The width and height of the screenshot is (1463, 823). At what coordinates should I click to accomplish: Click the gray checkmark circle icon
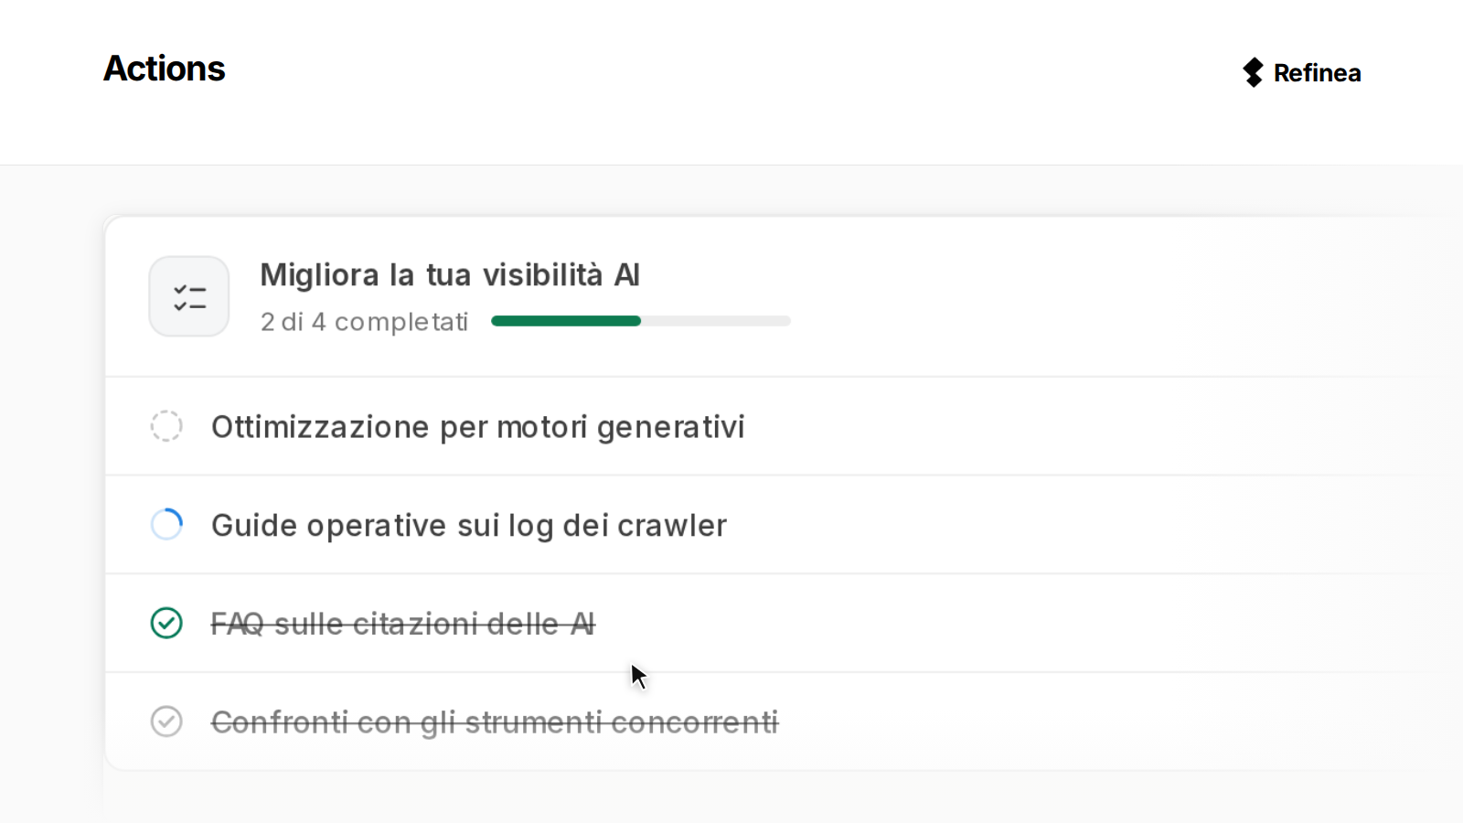(166, 721)
